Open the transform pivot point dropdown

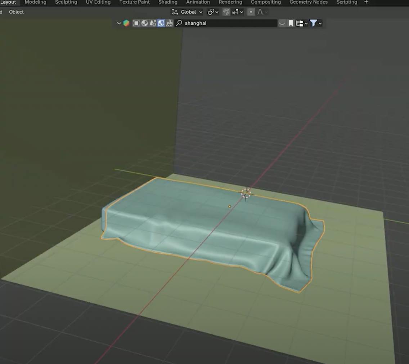213,12
